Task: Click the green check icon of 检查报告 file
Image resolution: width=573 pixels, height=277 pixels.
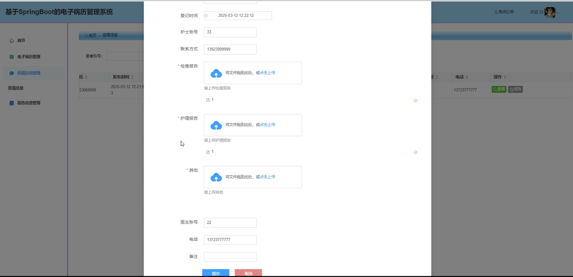Action: pyautogui.click(x=416, y=101)
